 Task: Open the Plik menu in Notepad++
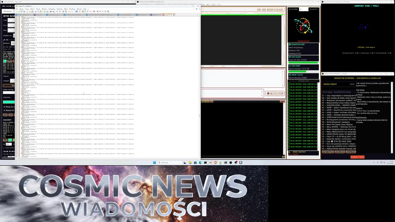pyautogui.click(x=17, y=9)
